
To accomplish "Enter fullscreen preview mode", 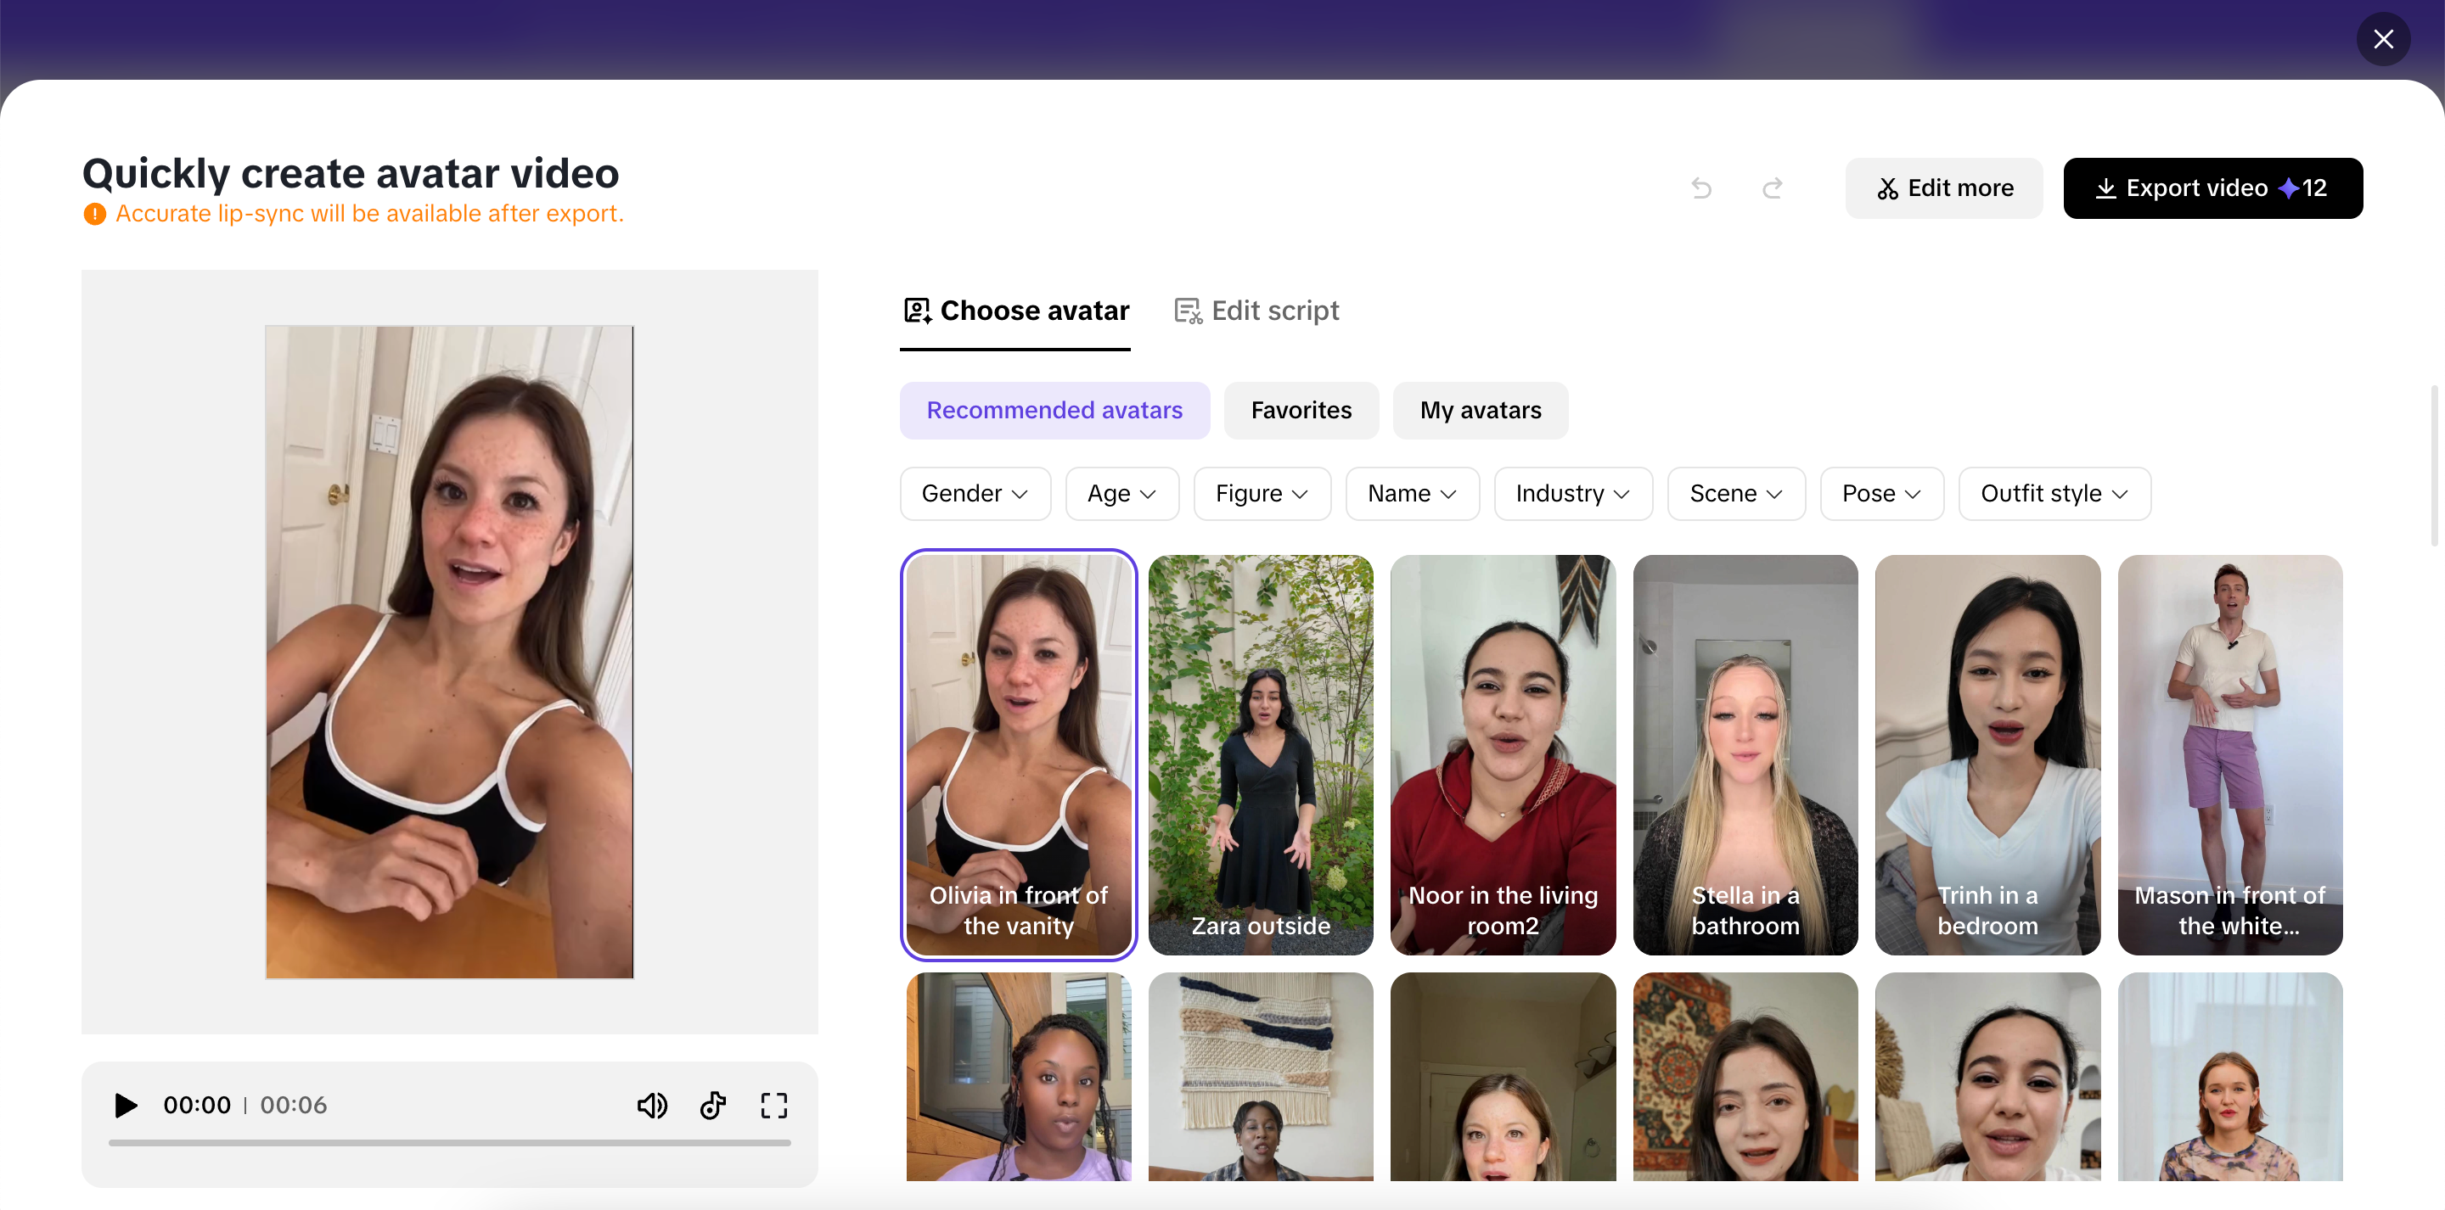I will [773, 1105].
